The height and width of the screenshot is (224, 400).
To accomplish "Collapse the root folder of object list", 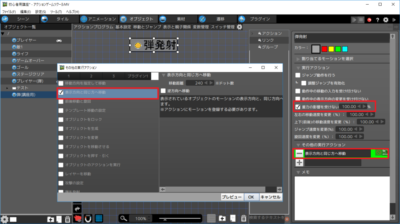I will tap(3, 34).
